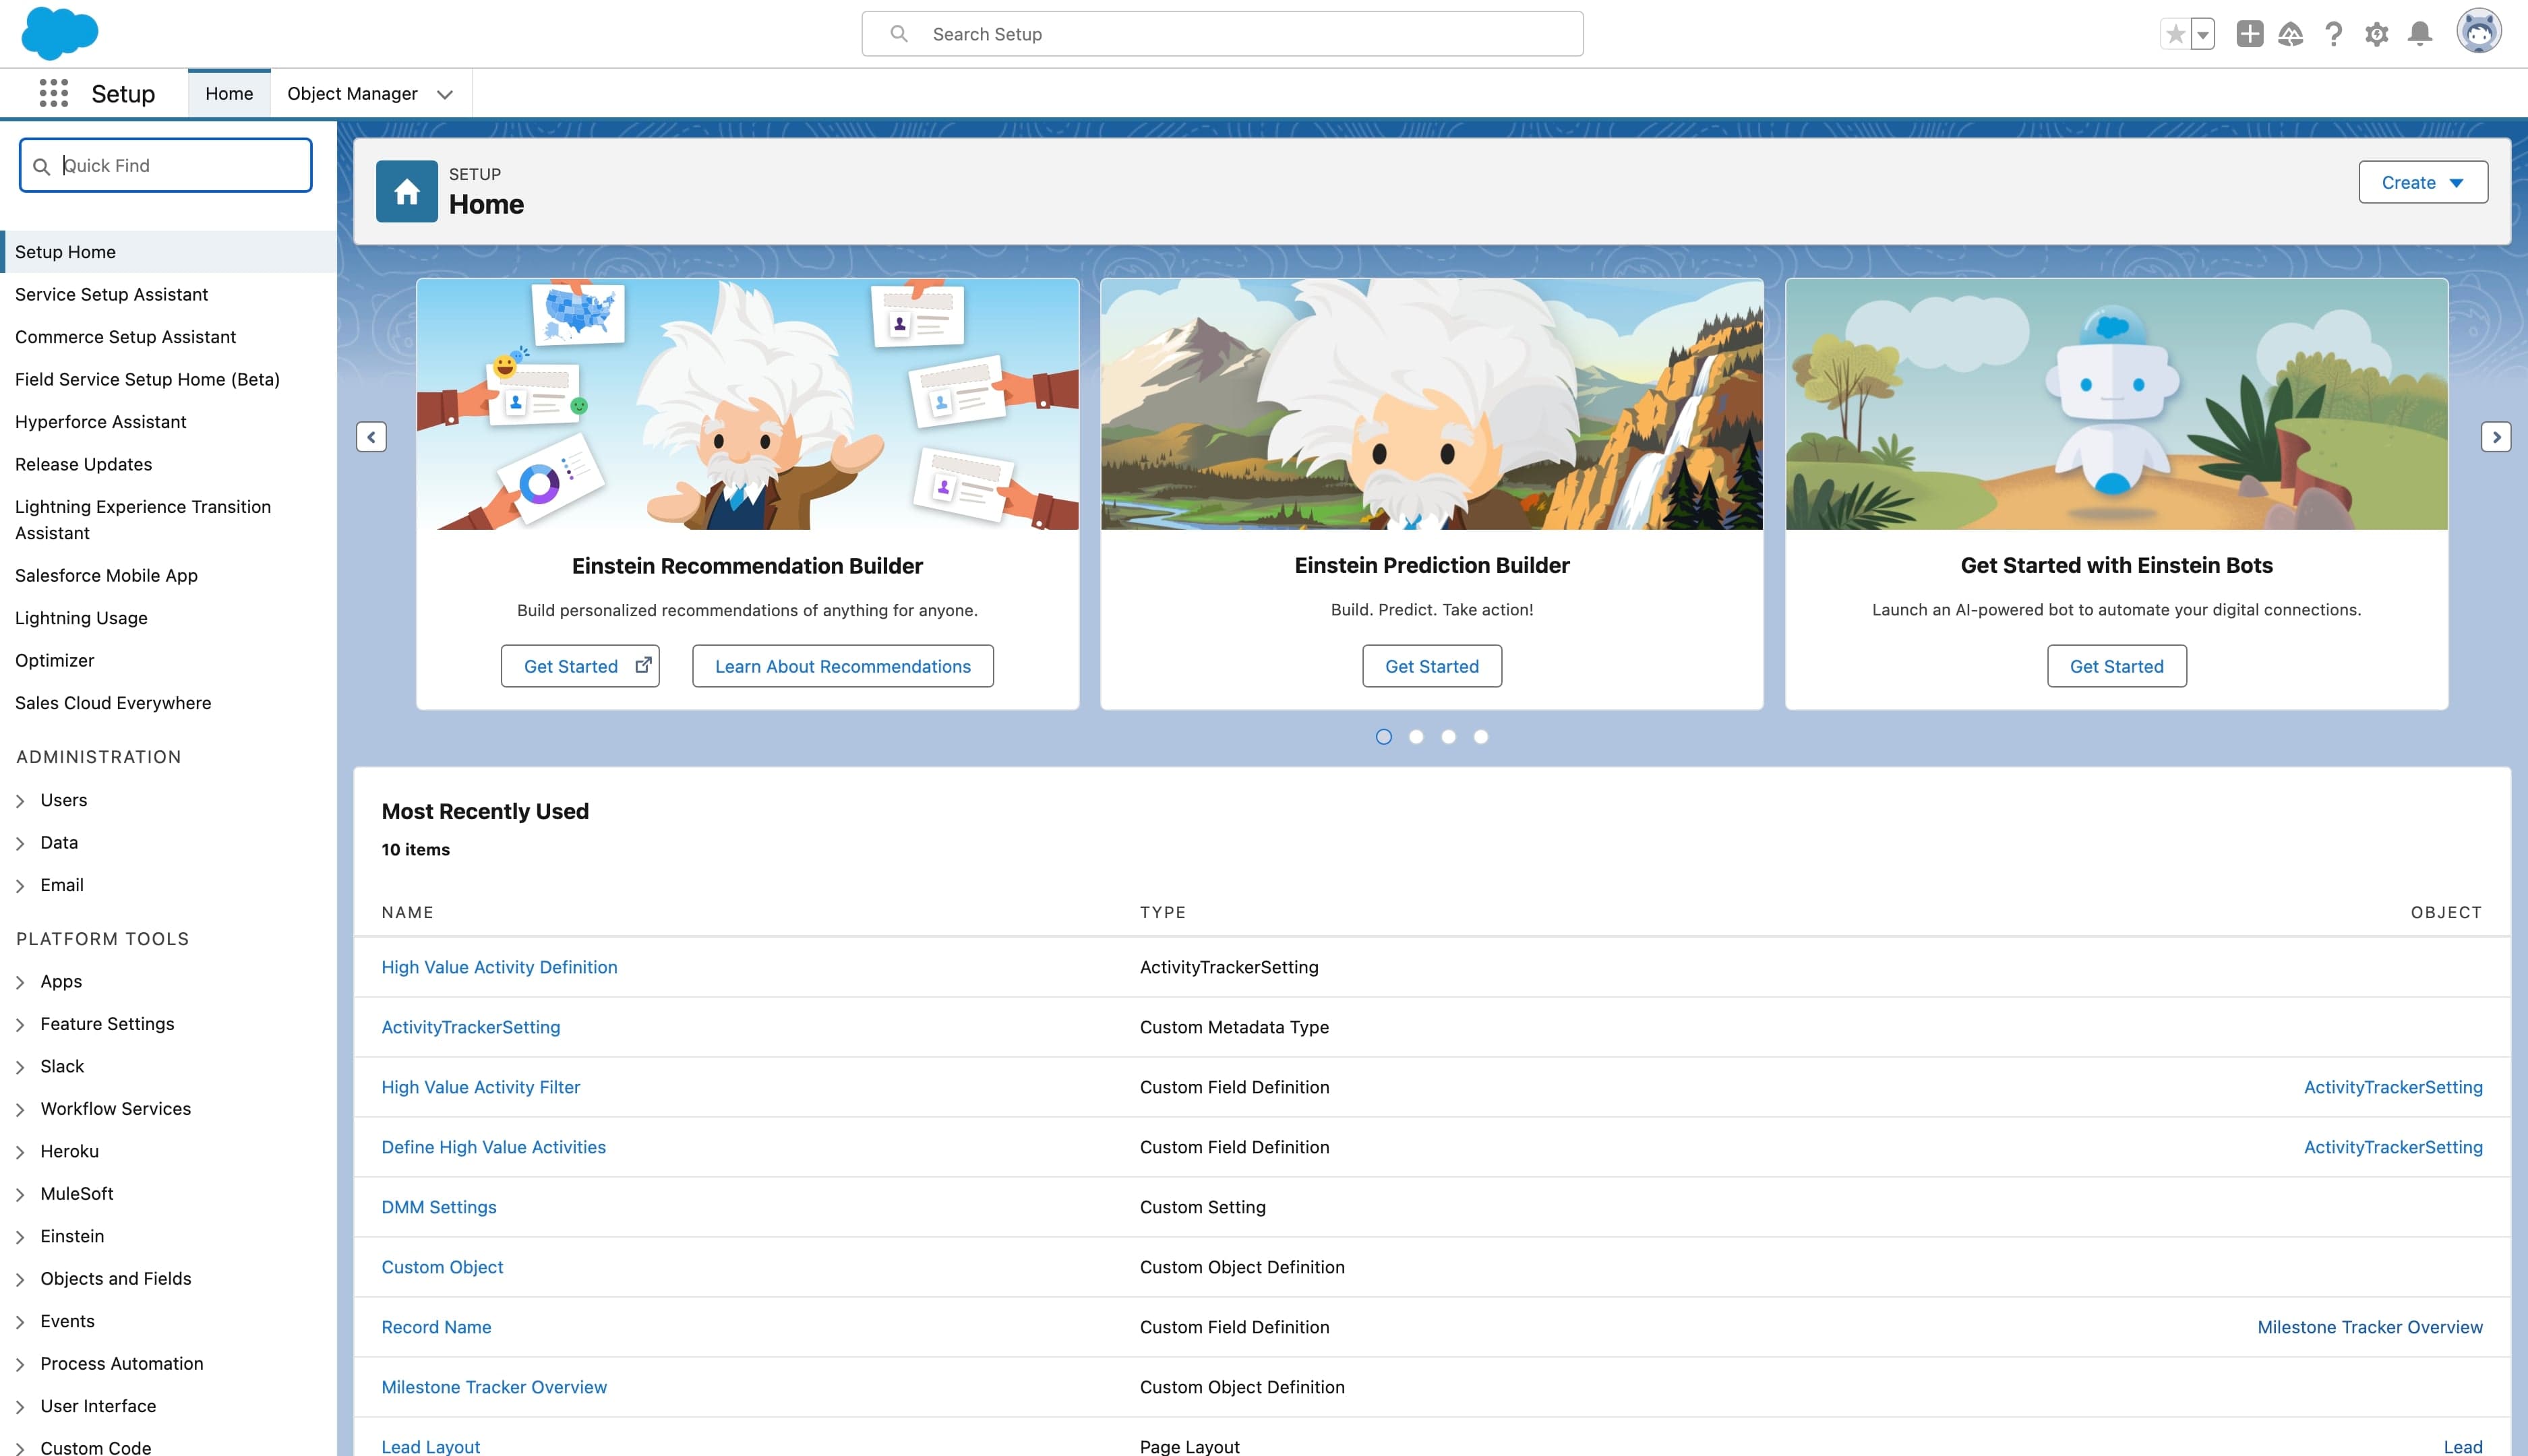Click the Quick Find search icon
2528x1456 pixels.
pyautogui.click(x=41, y=166)
